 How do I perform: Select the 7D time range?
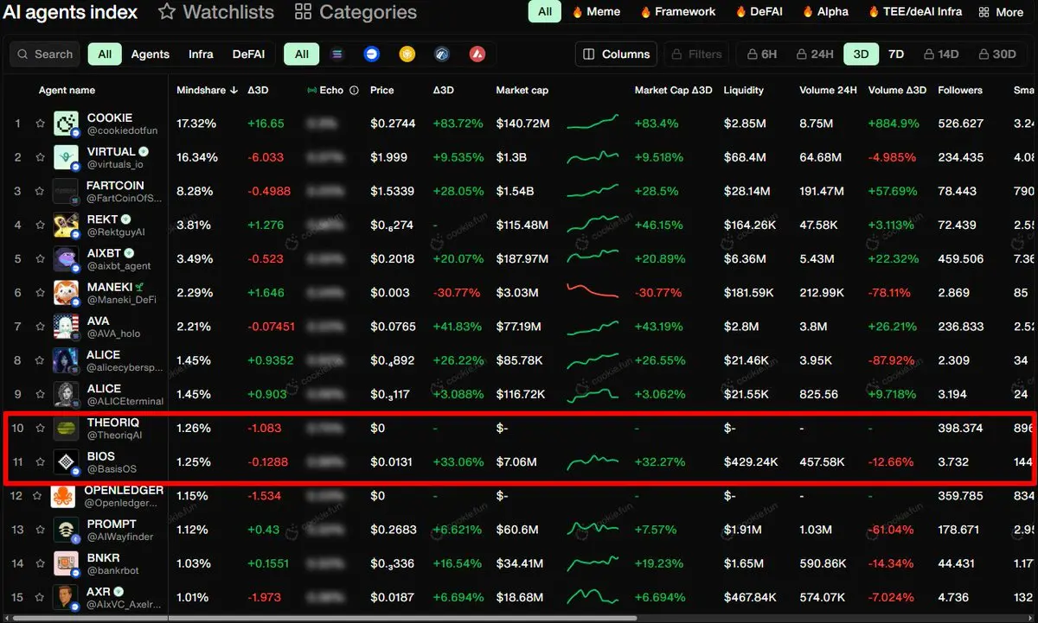(896, 54)
